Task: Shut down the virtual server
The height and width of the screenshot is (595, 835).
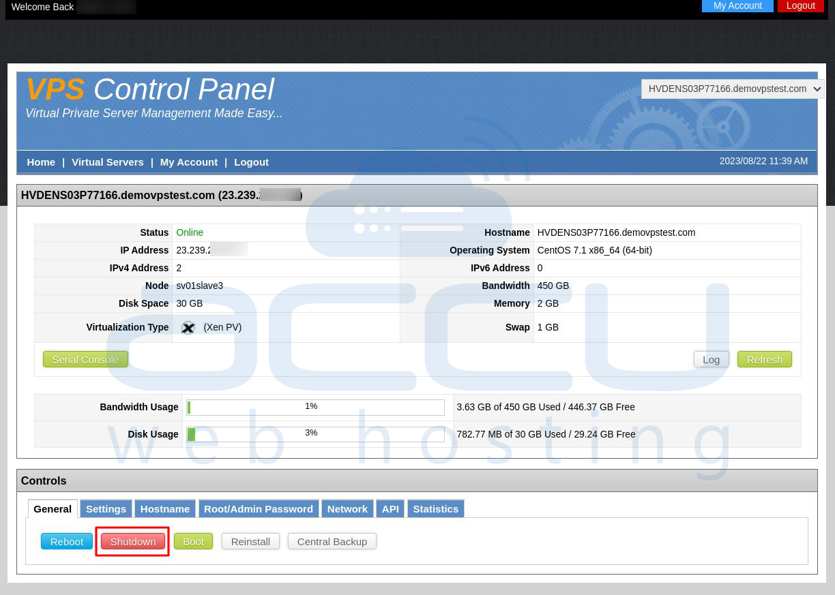Action: click(133, 541)
